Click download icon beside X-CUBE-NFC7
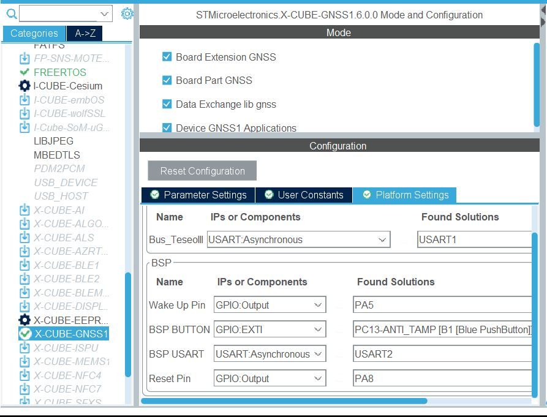The image size is (547, 417). click(x=25, y=389)
